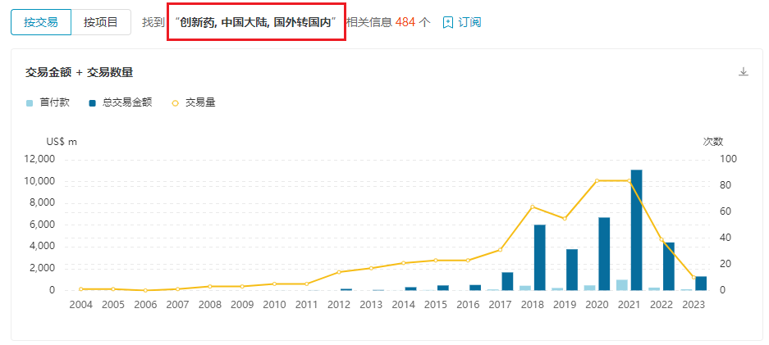The height and width of the screenshot is (345, 769).
Task: Switch to the 按项目 tab
Action: click(x=101, y=22)
